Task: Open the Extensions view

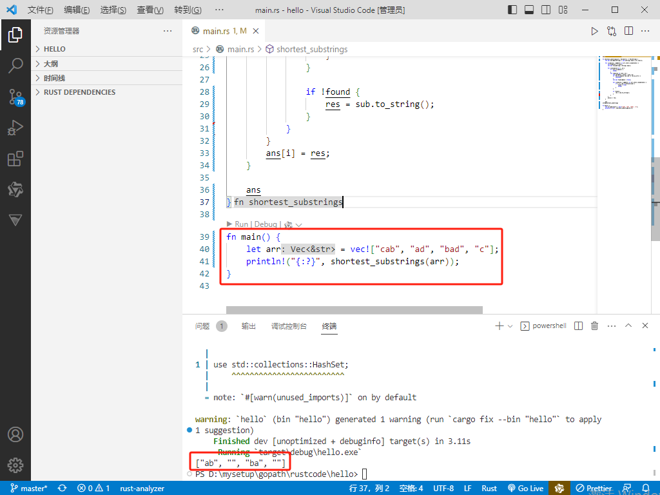Action: coord(15,159)
